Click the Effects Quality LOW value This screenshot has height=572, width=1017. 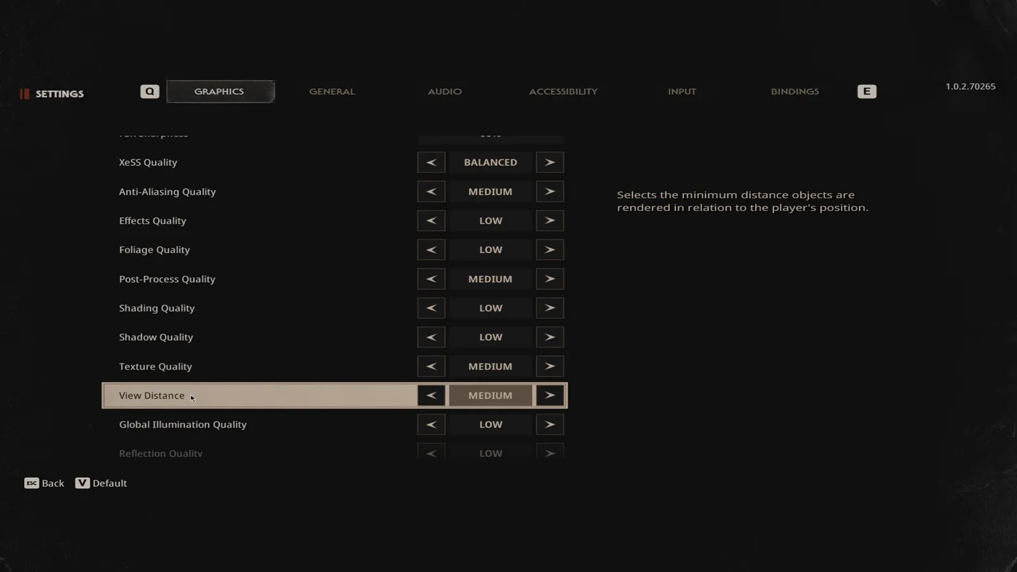pos(490,221)
